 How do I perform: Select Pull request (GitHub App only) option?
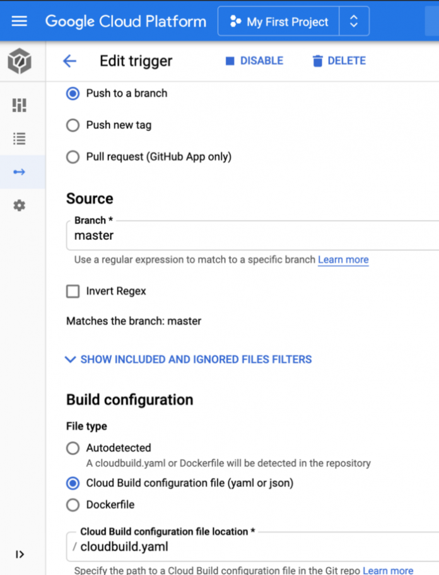[73, 157]
